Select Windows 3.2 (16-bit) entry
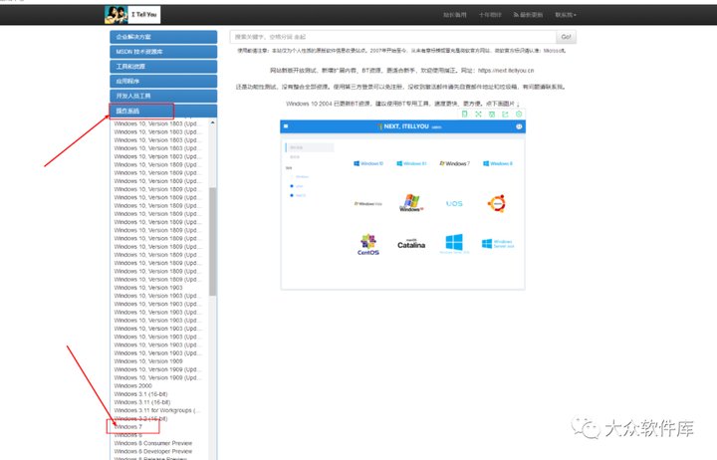This screenshot has width=717, height=460. [140, 419]
